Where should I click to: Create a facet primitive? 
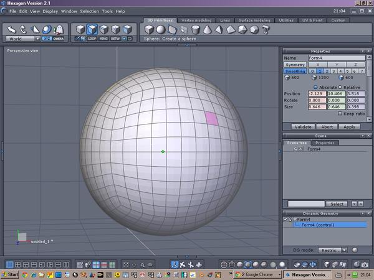(172, 30)
